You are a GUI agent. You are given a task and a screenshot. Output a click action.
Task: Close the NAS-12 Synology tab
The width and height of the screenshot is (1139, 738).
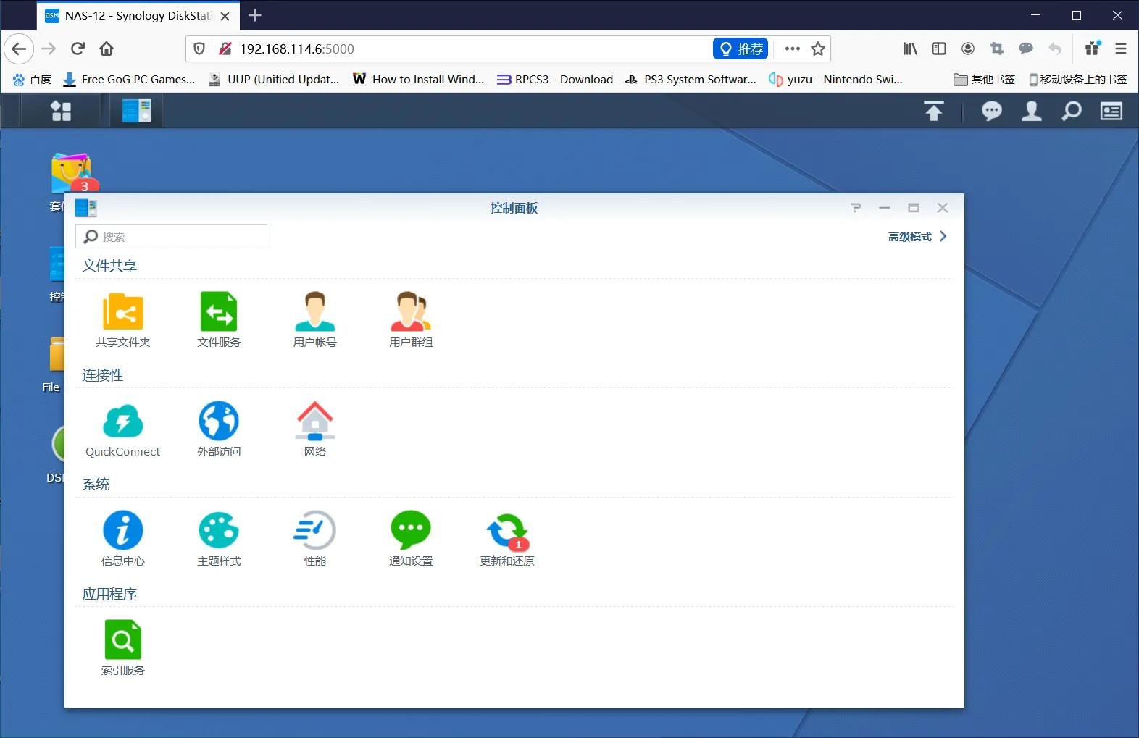pos(225,16)
